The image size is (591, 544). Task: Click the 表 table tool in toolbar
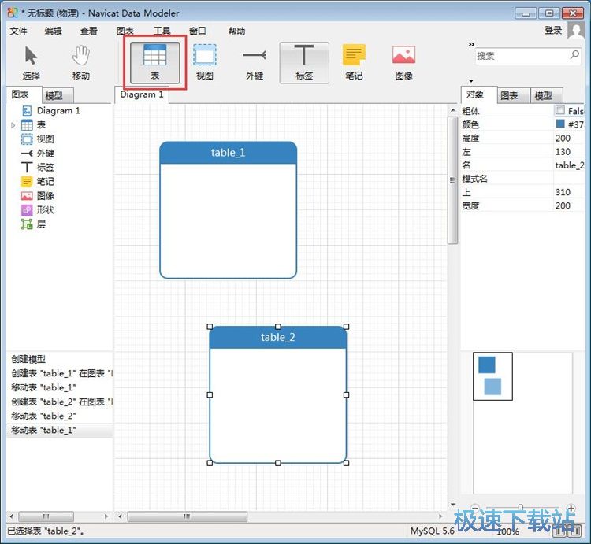154,62
